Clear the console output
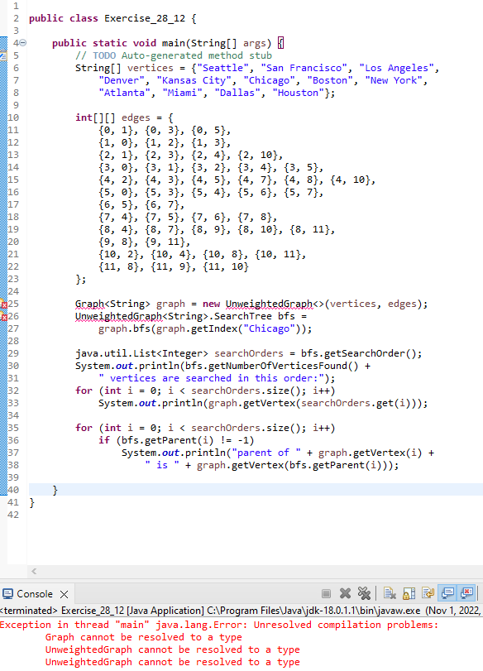Screen dimensions: 483x671 tap(390, 593)
